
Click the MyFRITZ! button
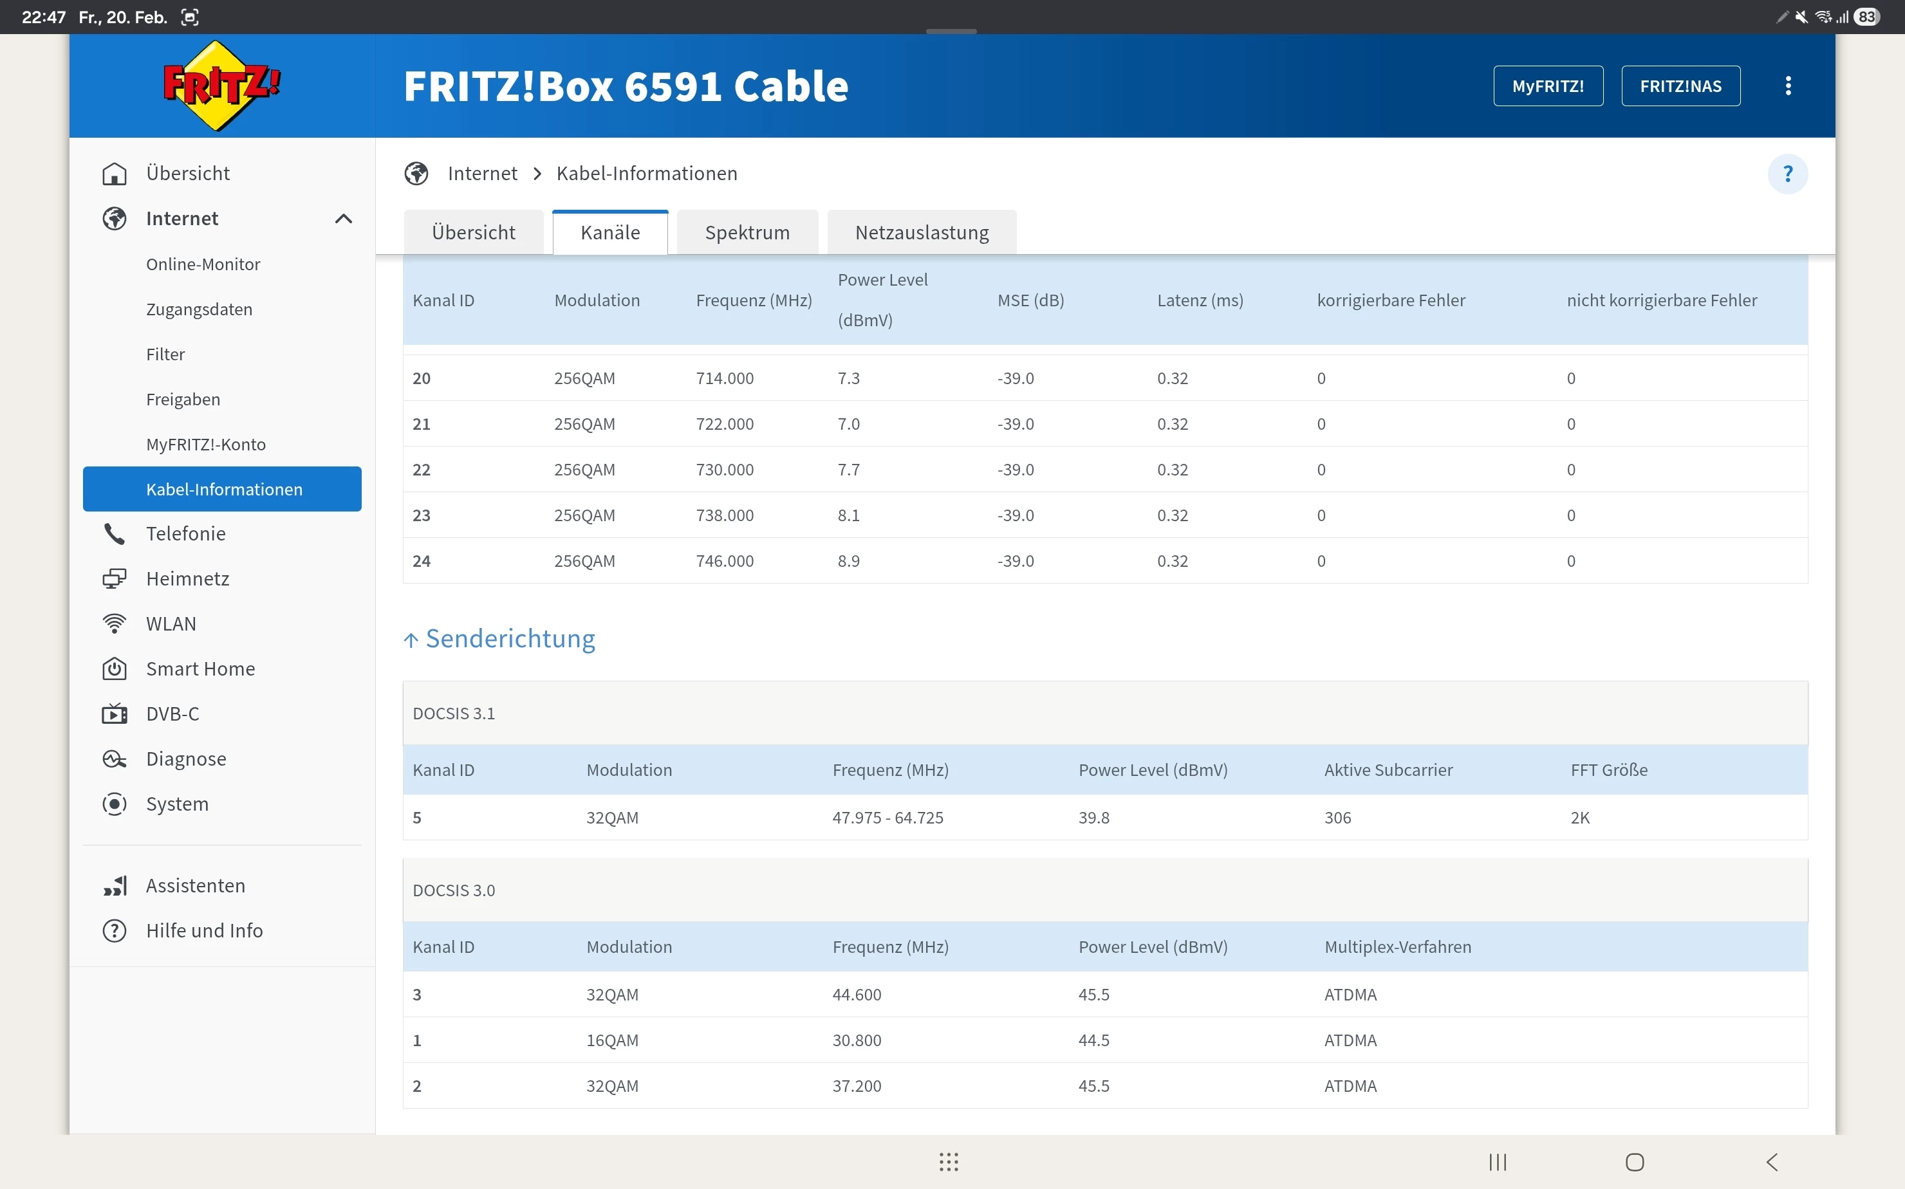click(x=1547, y=86)
